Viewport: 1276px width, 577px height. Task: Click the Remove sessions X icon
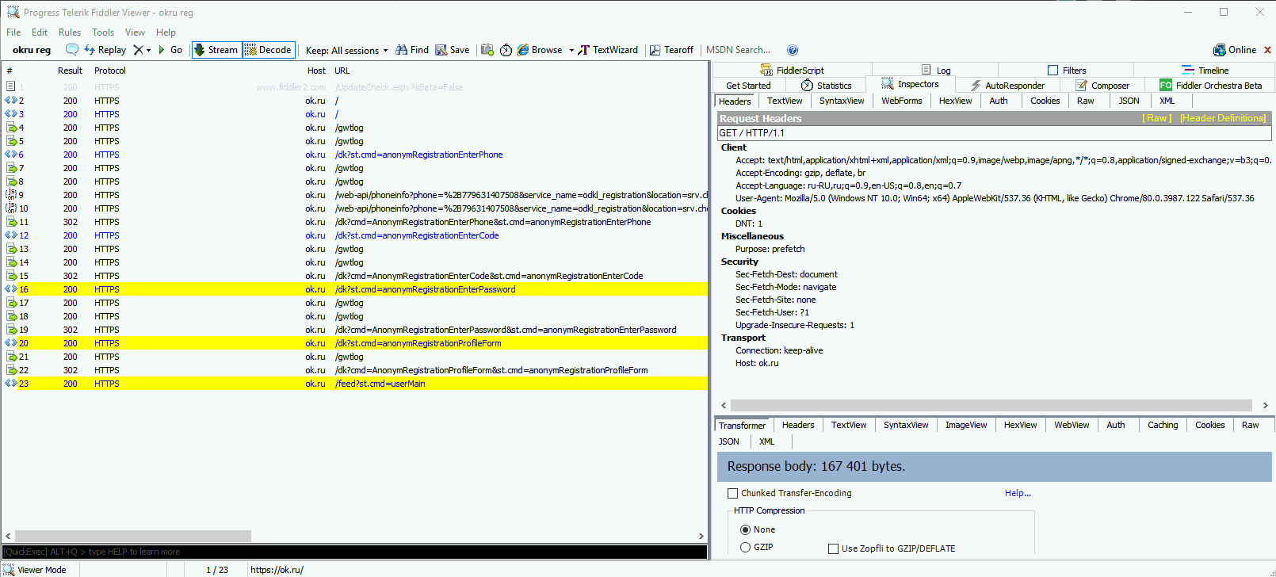click(138, 50)
